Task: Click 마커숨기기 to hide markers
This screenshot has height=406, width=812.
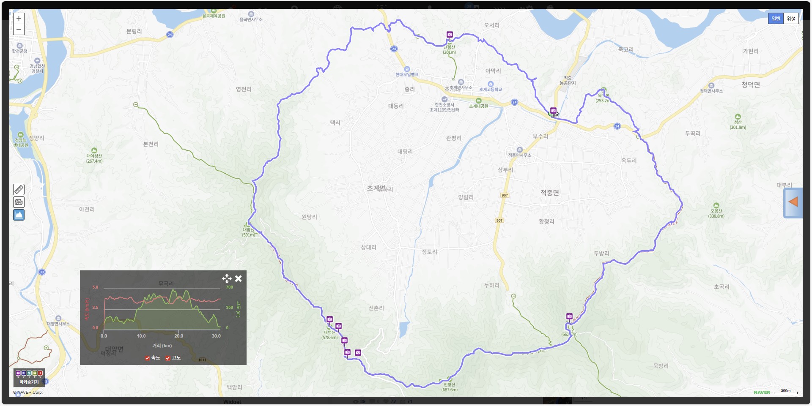Action: [x=29, y=378]
